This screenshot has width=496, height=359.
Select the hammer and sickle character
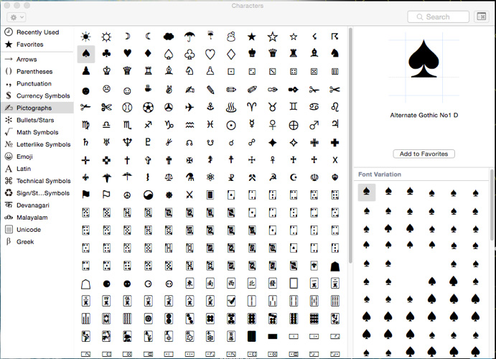tap(272, 177)
